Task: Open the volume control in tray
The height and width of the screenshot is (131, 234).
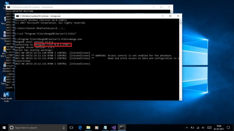Action: pos(203,127)
